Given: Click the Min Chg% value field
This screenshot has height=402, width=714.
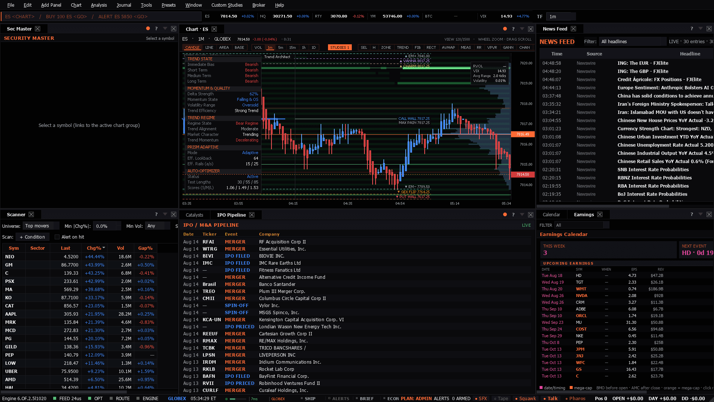Looking at the screenshot, I should click(x=106, y=226).
